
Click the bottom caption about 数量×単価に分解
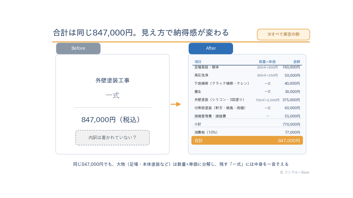coord(181,164)
